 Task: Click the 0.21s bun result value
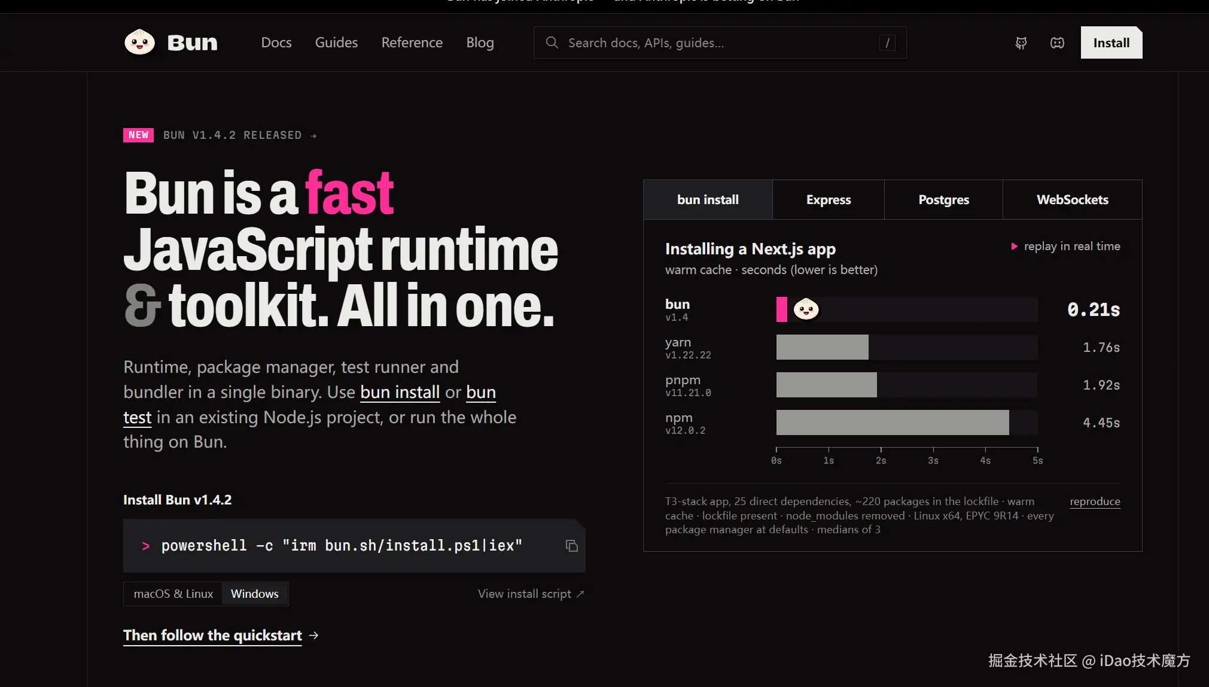(x=1094, y=310)
